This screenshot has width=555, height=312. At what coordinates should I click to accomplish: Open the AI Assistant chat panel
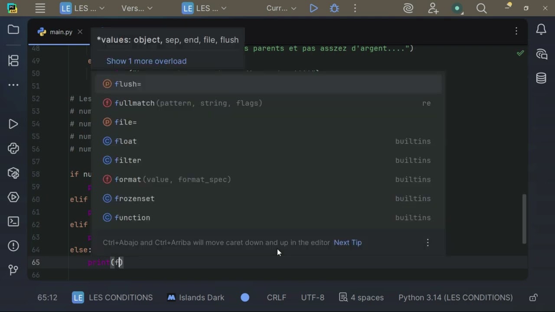pyautogui.click(x=541, y=54)
